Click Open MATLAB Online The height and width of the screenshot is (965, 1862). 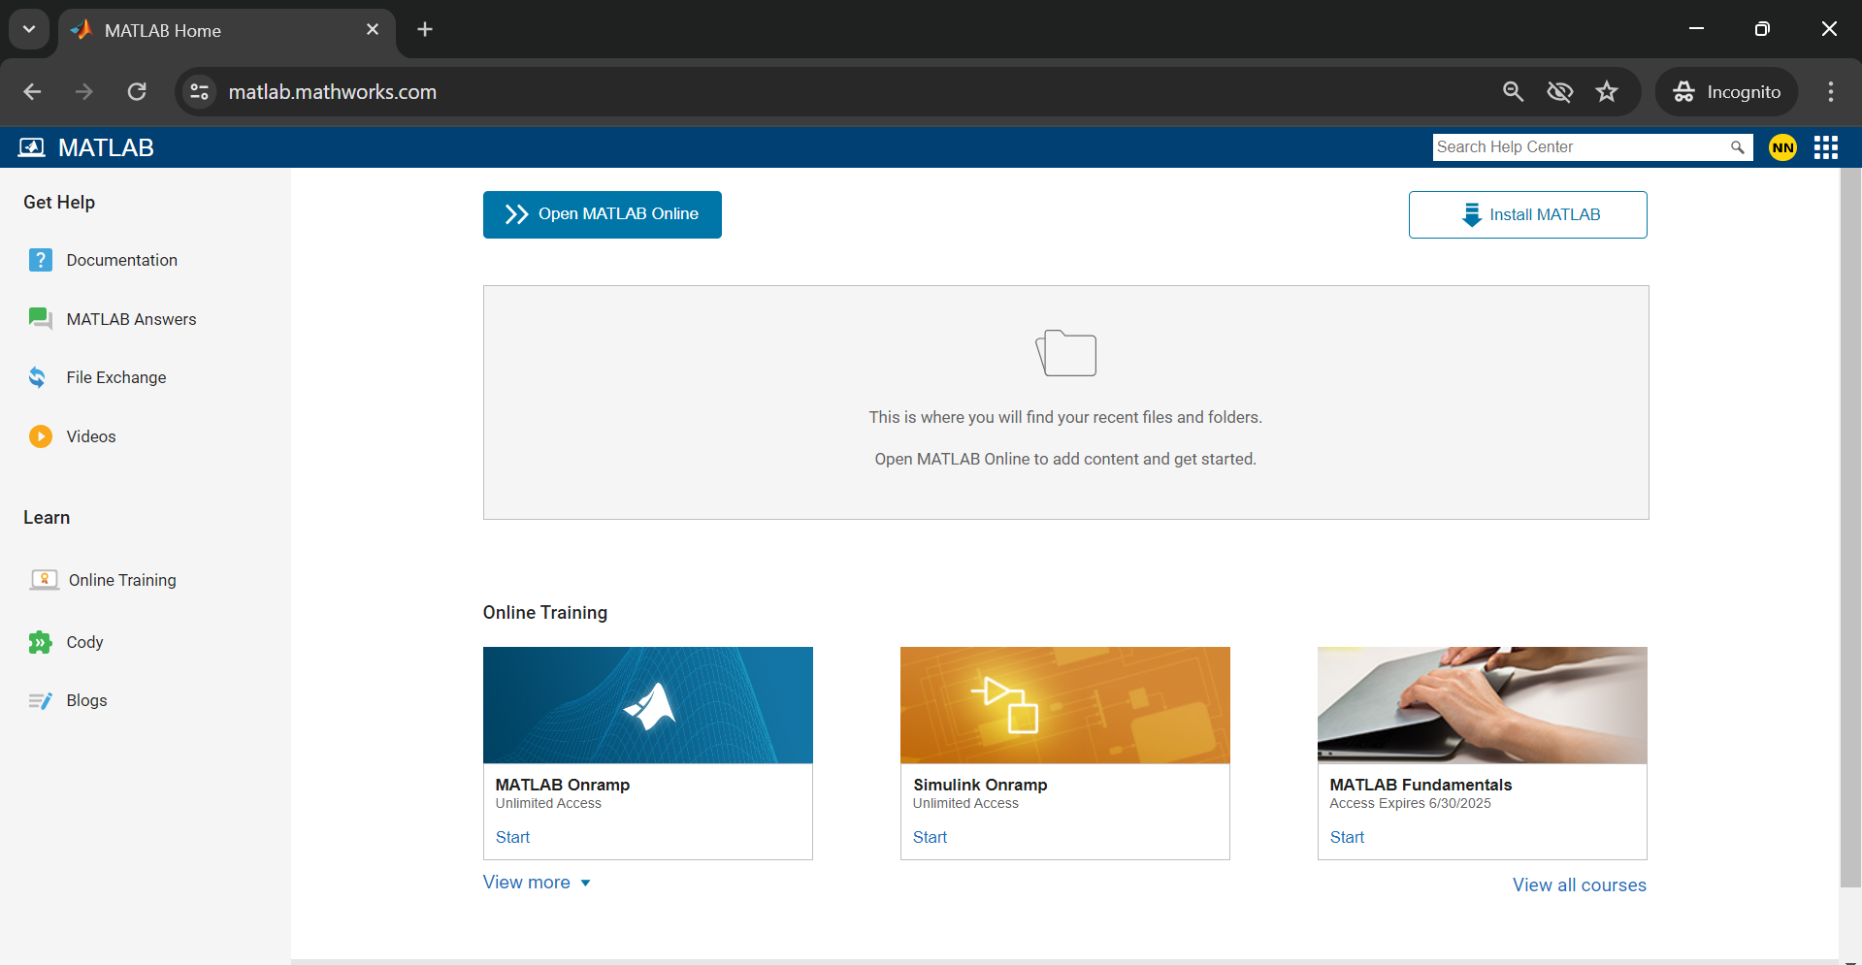pyautogui.click(x=602, y=214)
